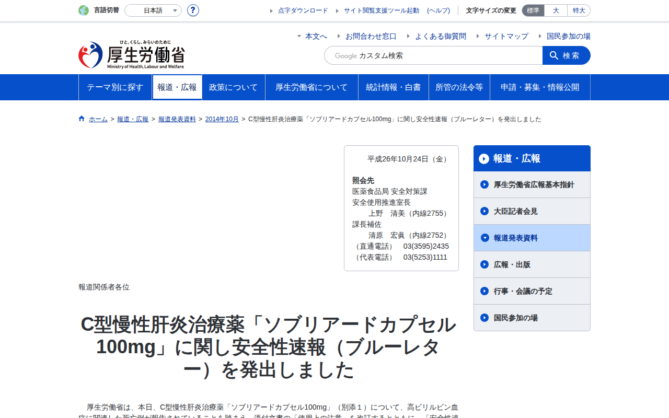Open よくある御質問 link

point(441,36)
